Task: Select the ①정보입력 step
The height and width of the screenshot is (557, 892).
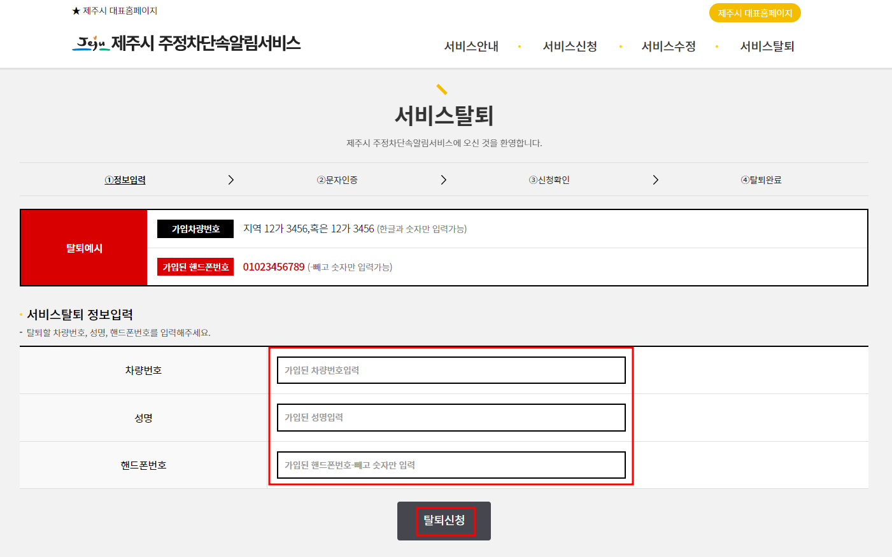Action: [125, 180]
